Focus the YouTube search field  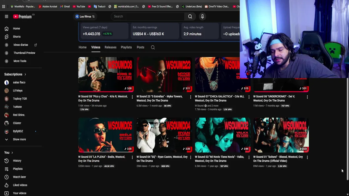[148, 16]
